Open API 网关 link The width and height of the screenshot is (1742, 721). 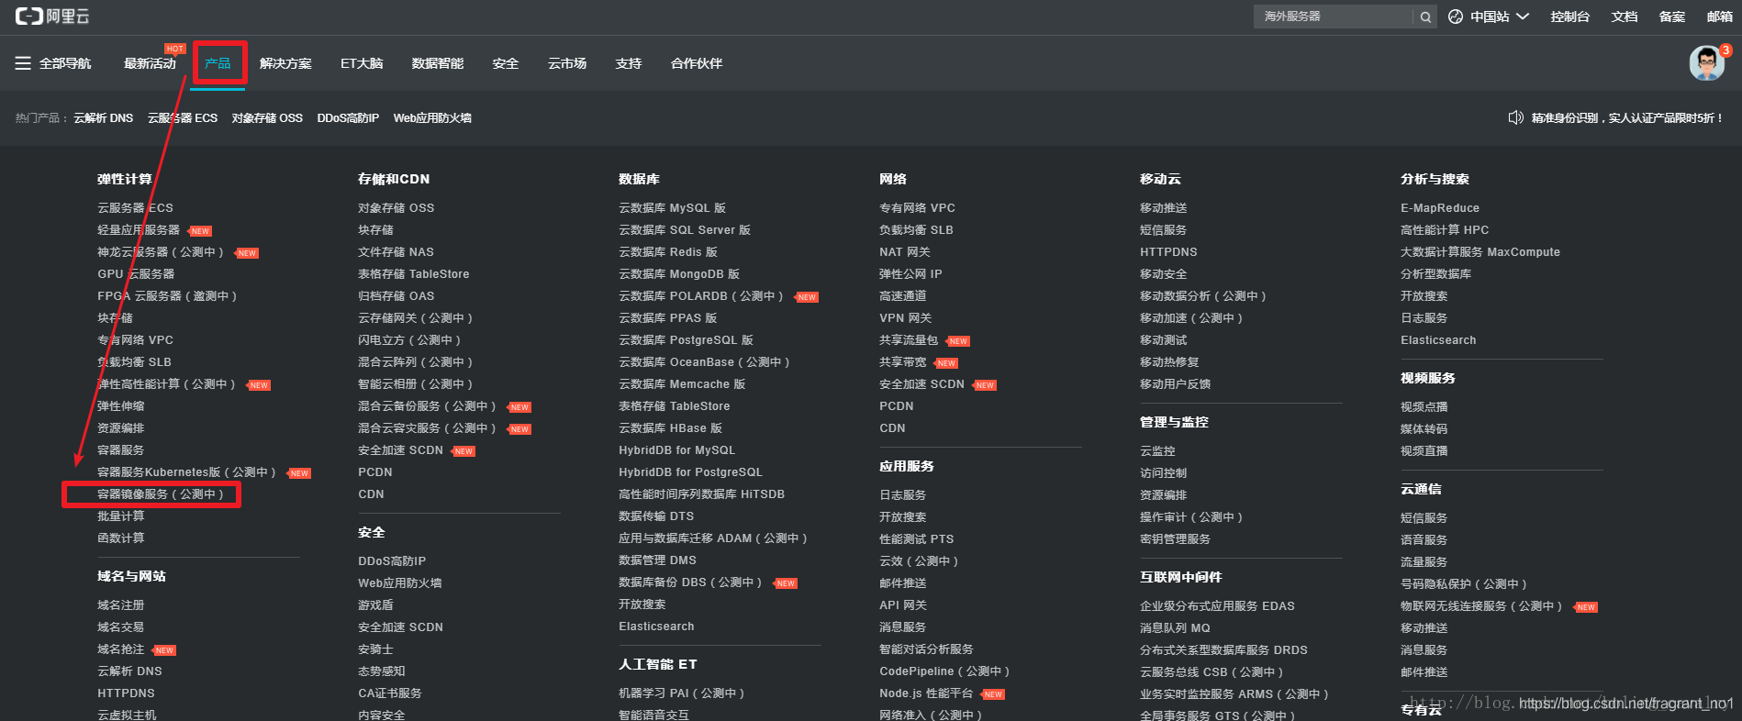tap(903, 605)
